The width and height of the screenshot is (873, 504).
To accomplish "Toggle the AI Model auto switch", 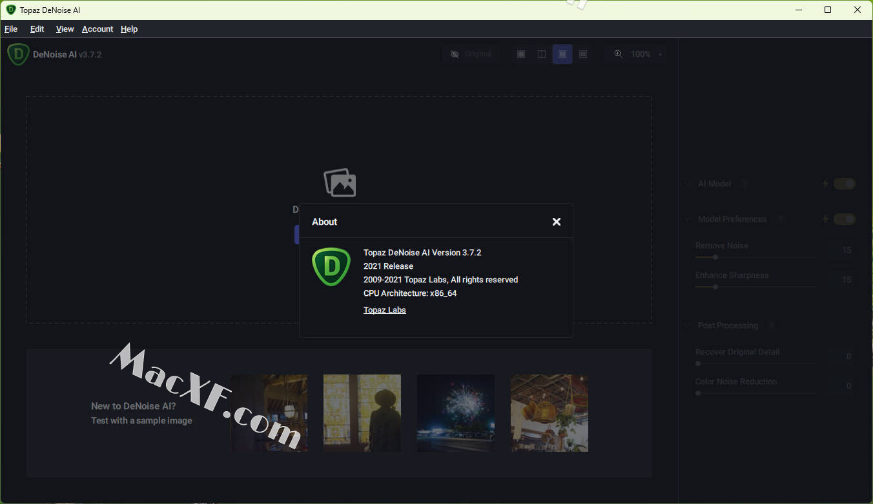I will click(x=845, y=184).
